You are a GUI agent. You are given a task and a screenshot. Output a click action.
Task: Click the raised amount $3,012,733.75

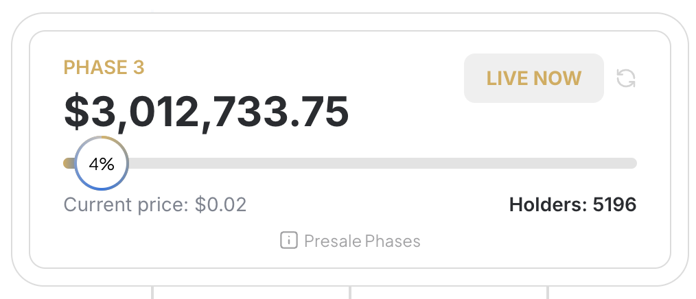click(206, 111)
